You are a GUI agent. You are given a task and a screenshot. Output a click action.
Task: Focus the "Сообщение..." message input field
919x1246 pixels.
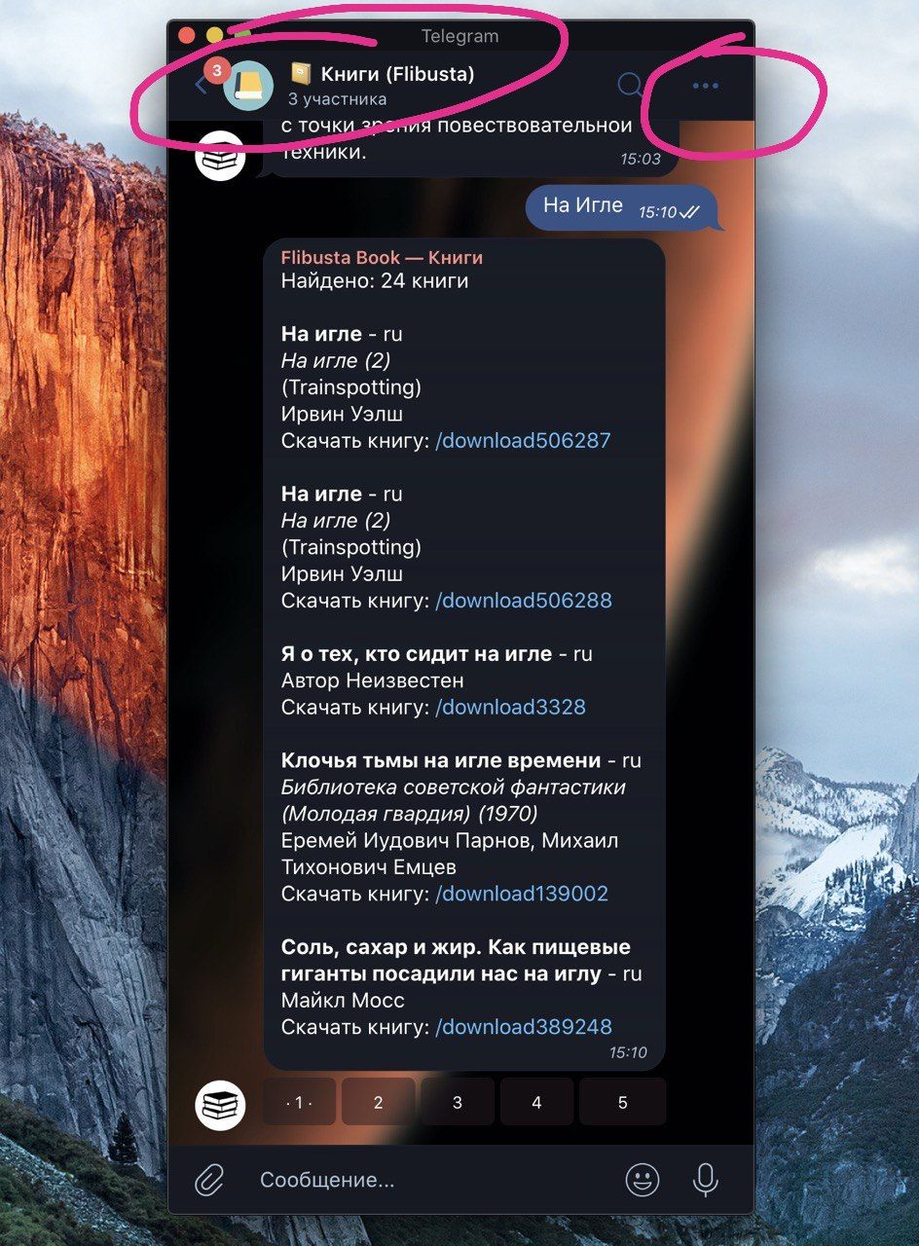pos(428,1181)
